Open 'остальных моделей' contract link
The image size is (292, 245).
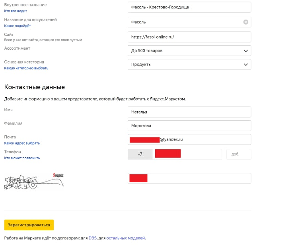(125, 238)
